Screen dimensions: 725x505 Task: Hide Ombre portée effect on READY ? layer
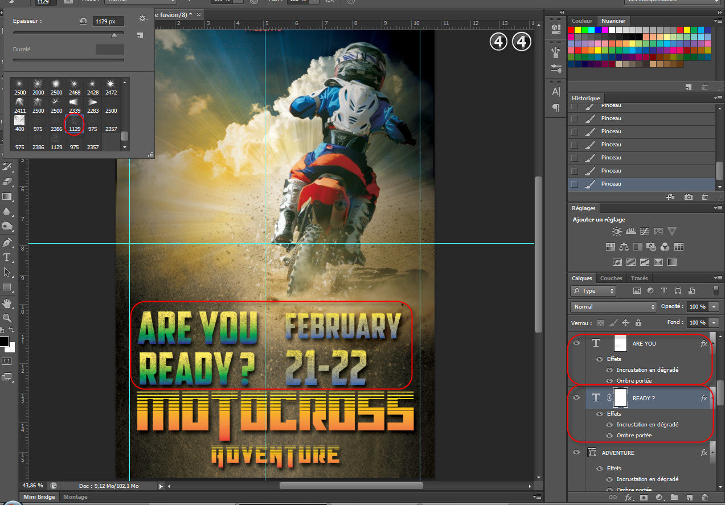(609, 436)
